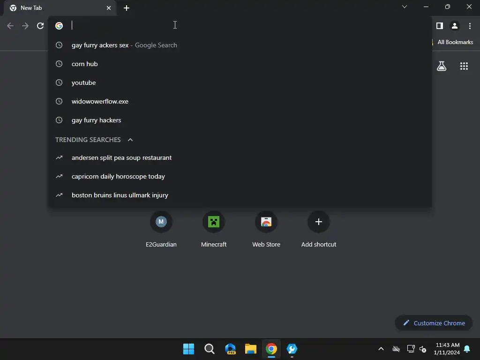Screen dimensions: 480x360
Task: Choose the 'widowowerflow.exe' history suggestion
Action: (240, 101)
